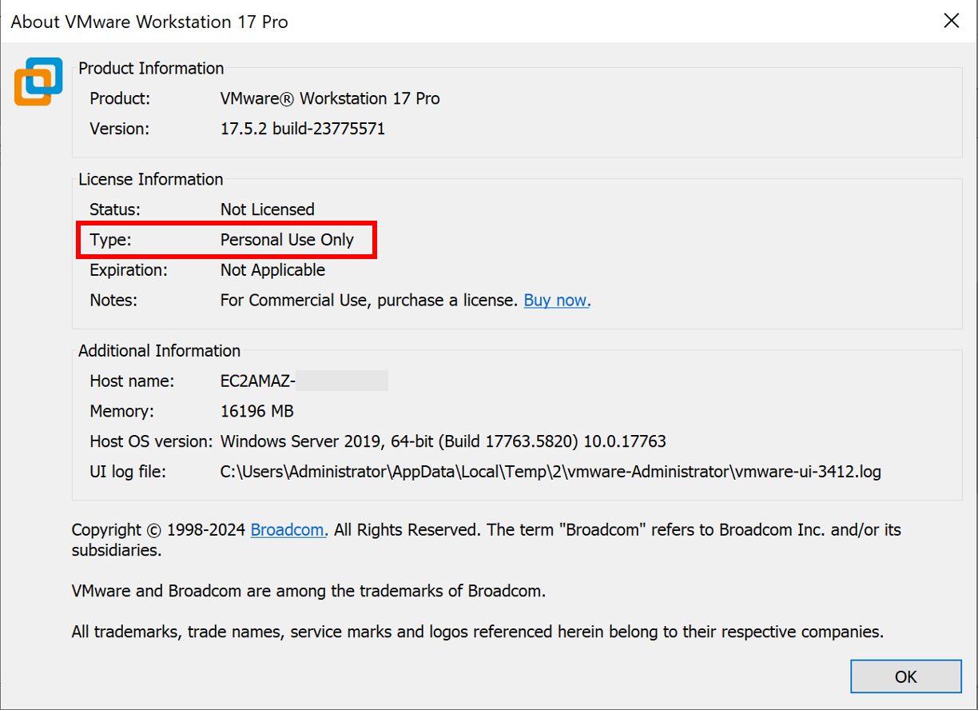
Task: Click the redacted Host name field
Action: click(x=304, y=381)
